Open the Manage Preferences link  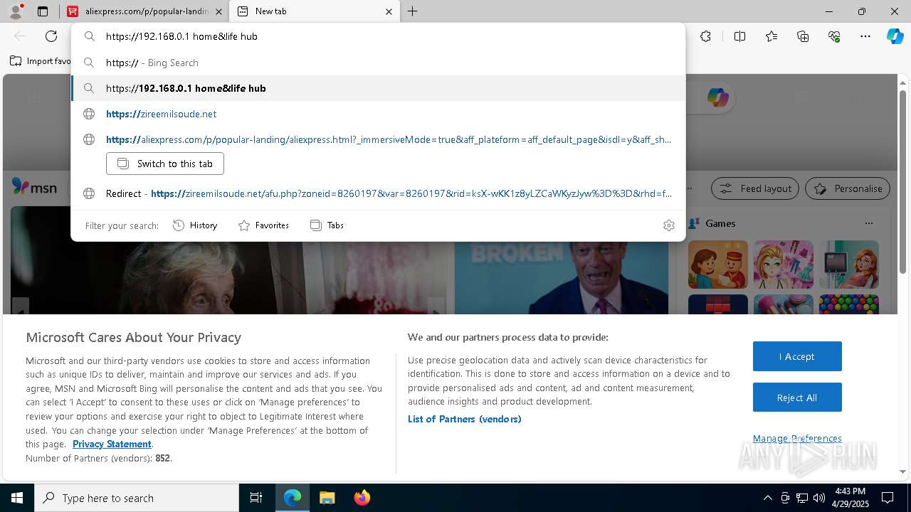[797, 438]
